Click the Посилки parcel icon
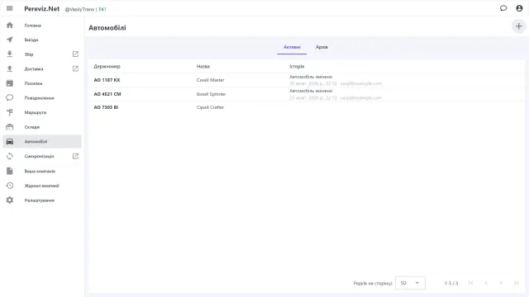 click(10, 83)
